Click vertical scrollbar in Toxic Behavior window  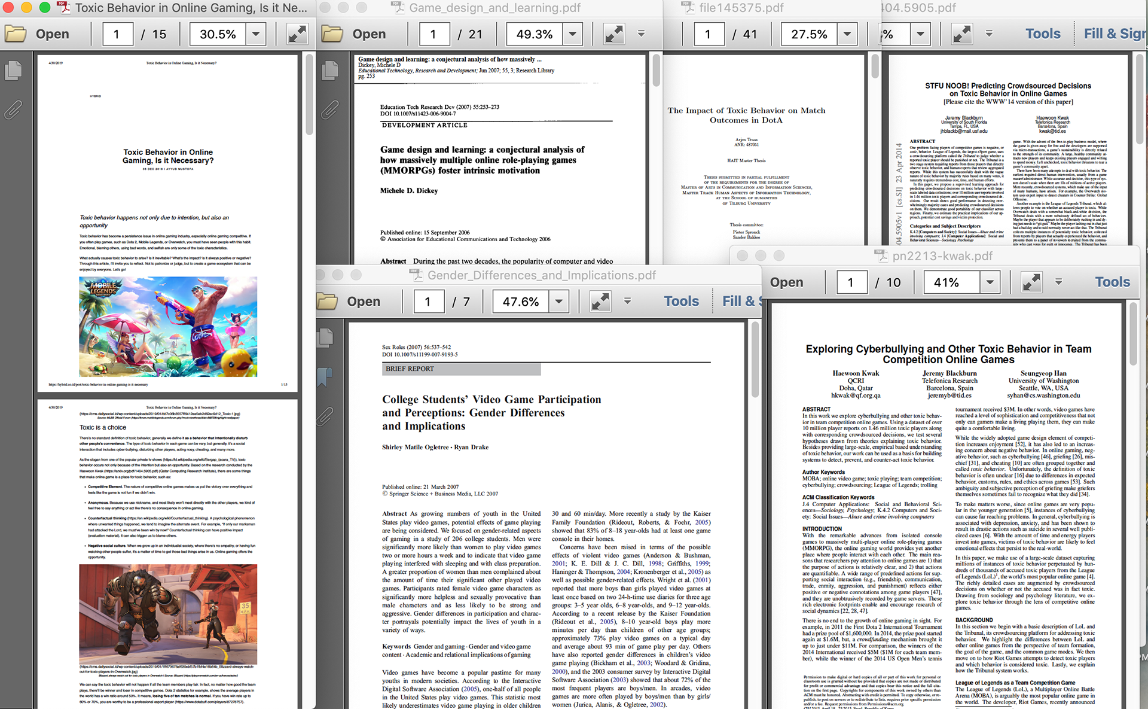click(309, 96)
